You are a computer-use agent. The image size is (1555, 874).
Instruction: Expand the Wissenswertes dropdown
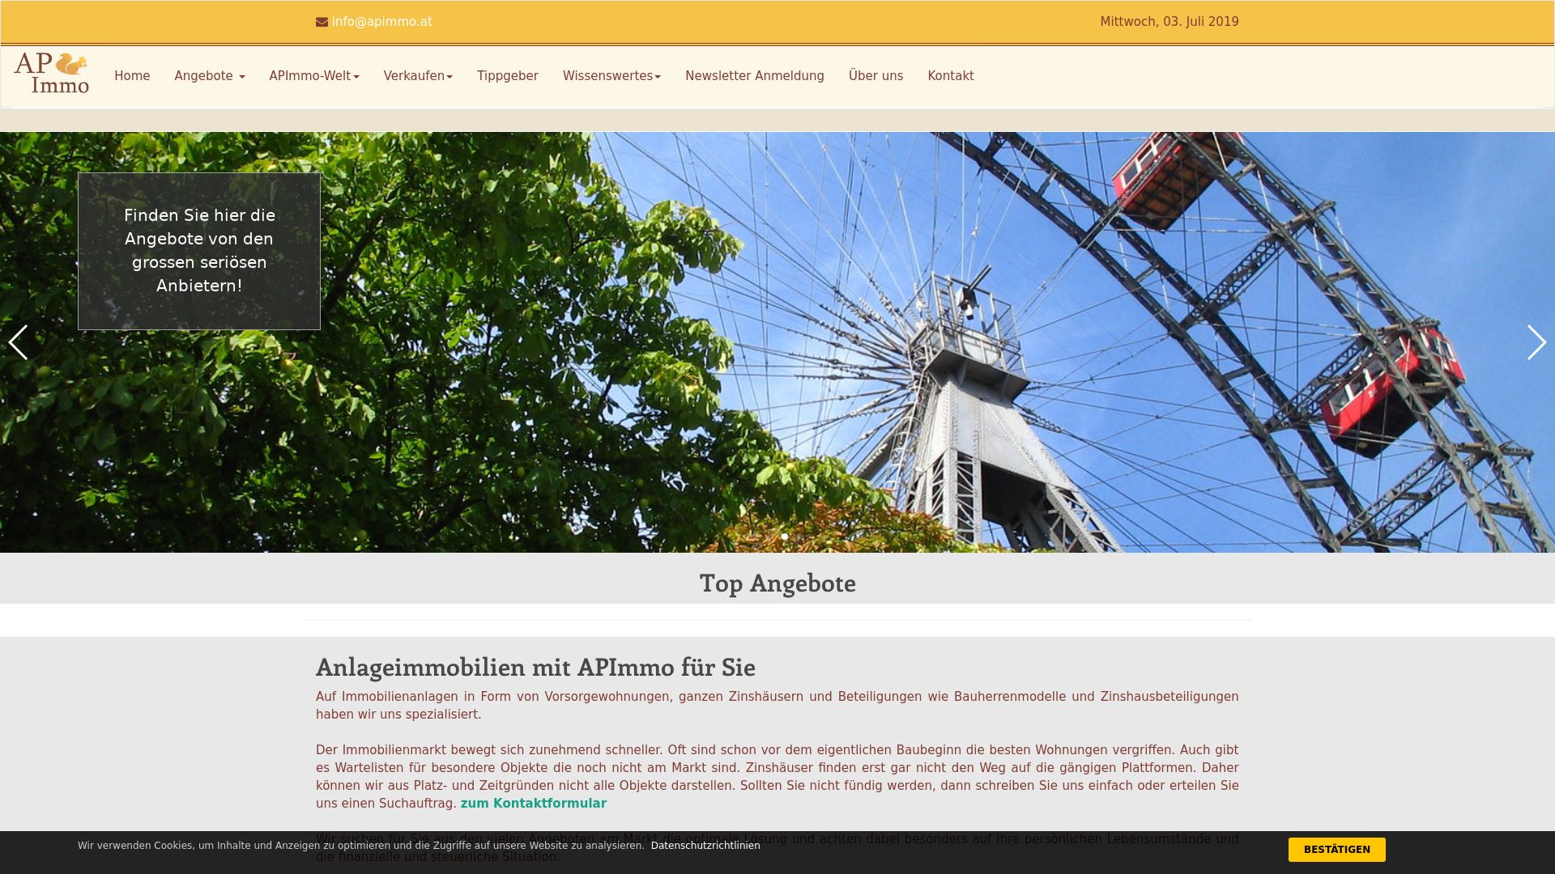(611, 76)
